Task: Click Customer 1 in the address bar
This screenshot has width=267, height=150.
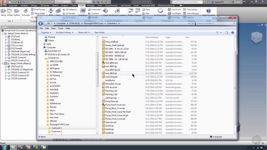Action: (x=112, y=23)
